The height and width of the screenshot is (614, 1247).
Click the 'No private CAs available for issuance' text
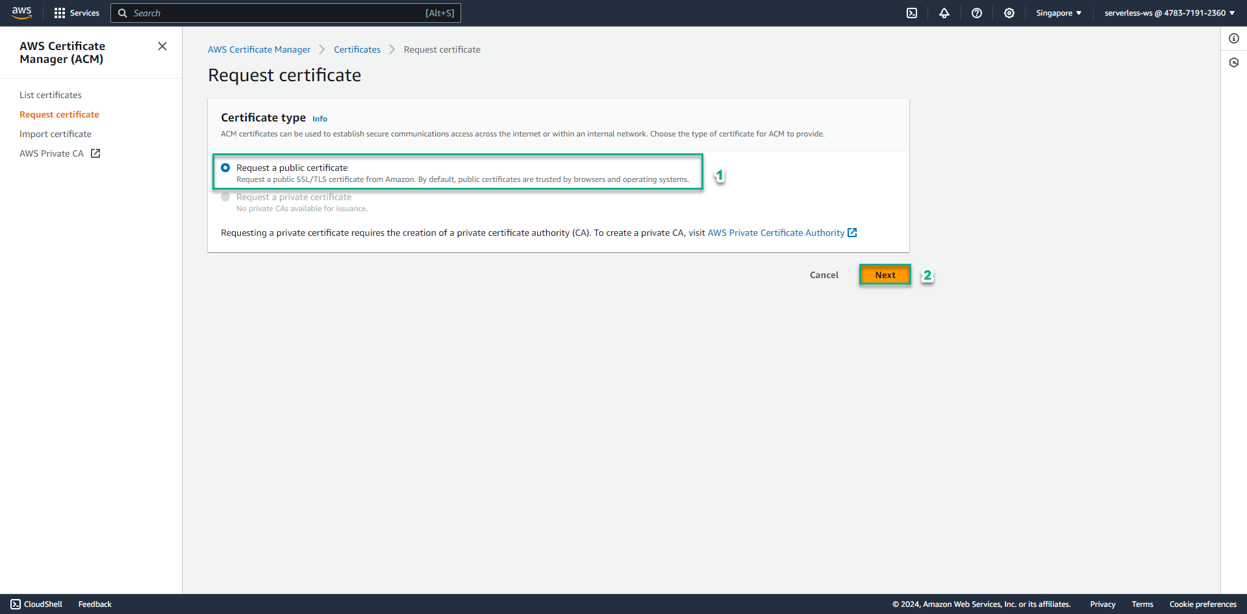coord(302,209)
